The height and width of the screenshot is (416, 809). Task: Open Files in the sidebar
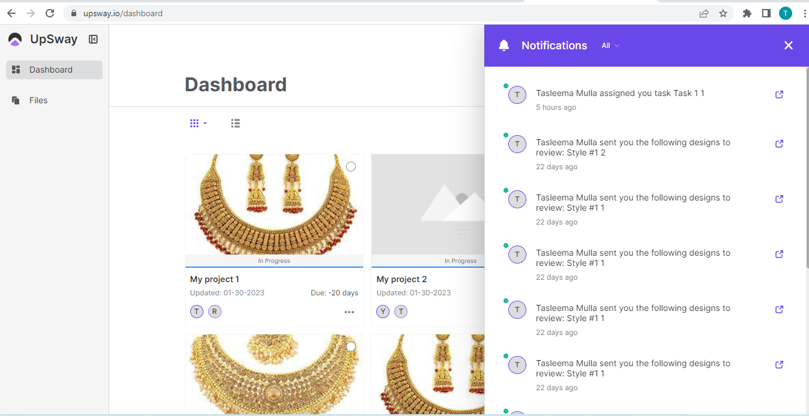tap(38, 100)
